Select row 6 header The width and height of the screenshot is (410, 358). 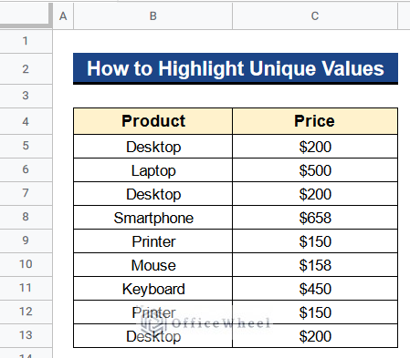[26, 169]
